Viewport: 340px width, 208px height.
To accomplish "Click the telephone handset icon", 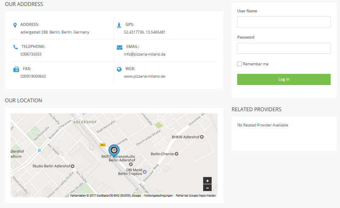I will point(15,47).
